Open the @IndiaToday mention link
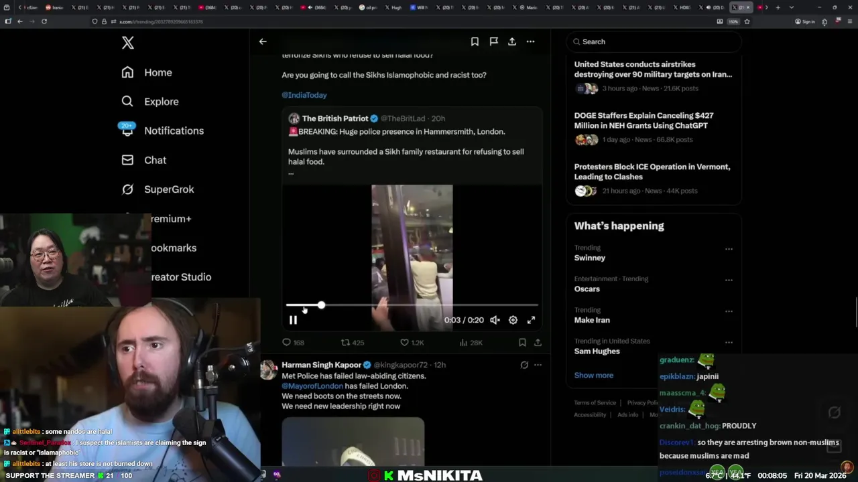Viewport: 858px width, 482px height. [x=304, y=95]
